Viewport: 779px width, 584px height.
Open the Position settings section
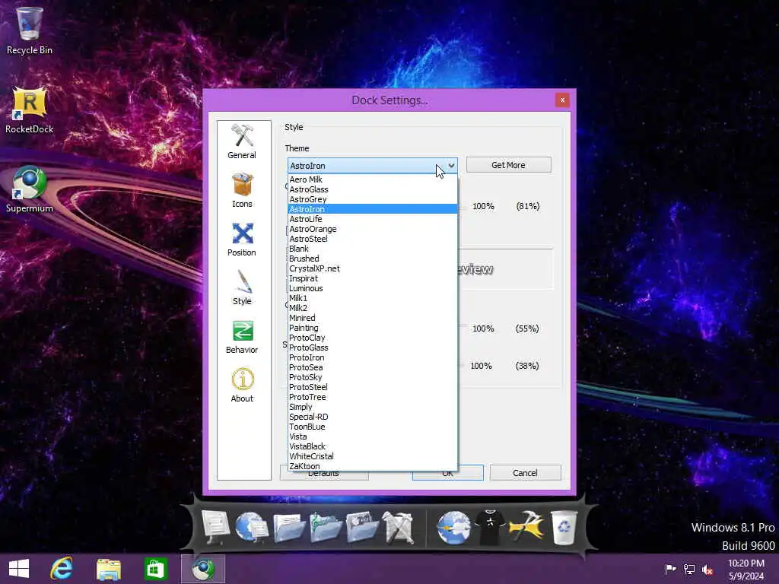pyautogui.click(x=242, y=239)
